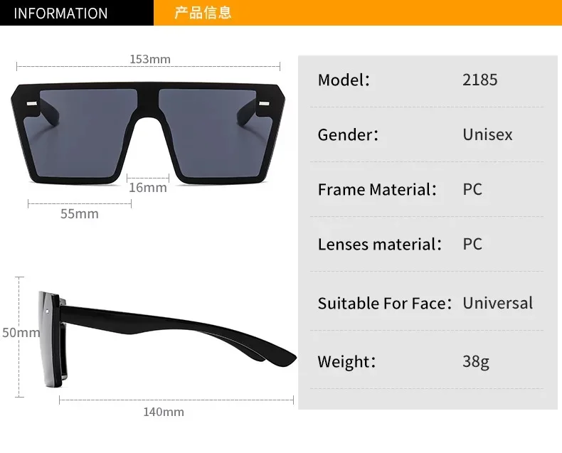Viewport: 562px width, 453px height.
Task: Click the 16mm bridge measurement label
Action: click(148, 188)
